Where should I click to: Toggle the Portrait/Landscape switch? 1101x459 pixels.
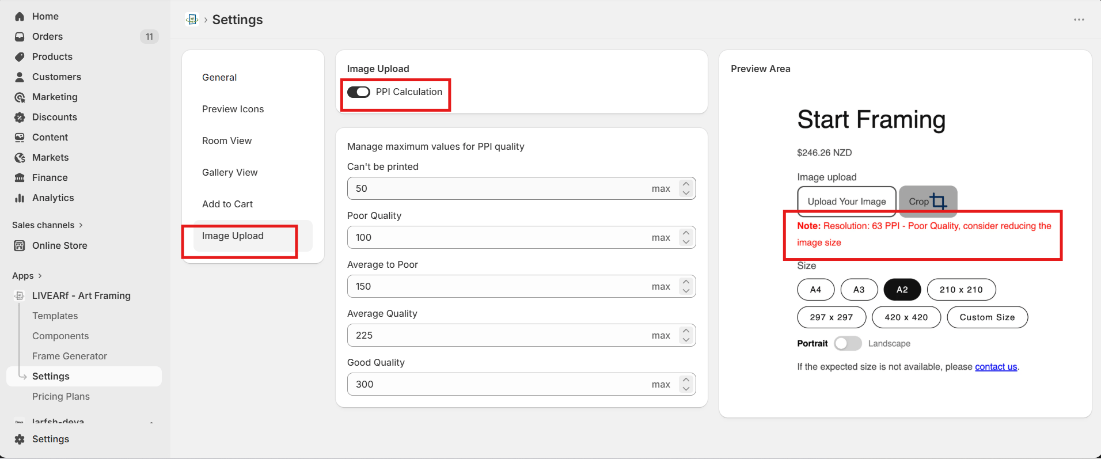pyautogui.click(x=848, y=344)
